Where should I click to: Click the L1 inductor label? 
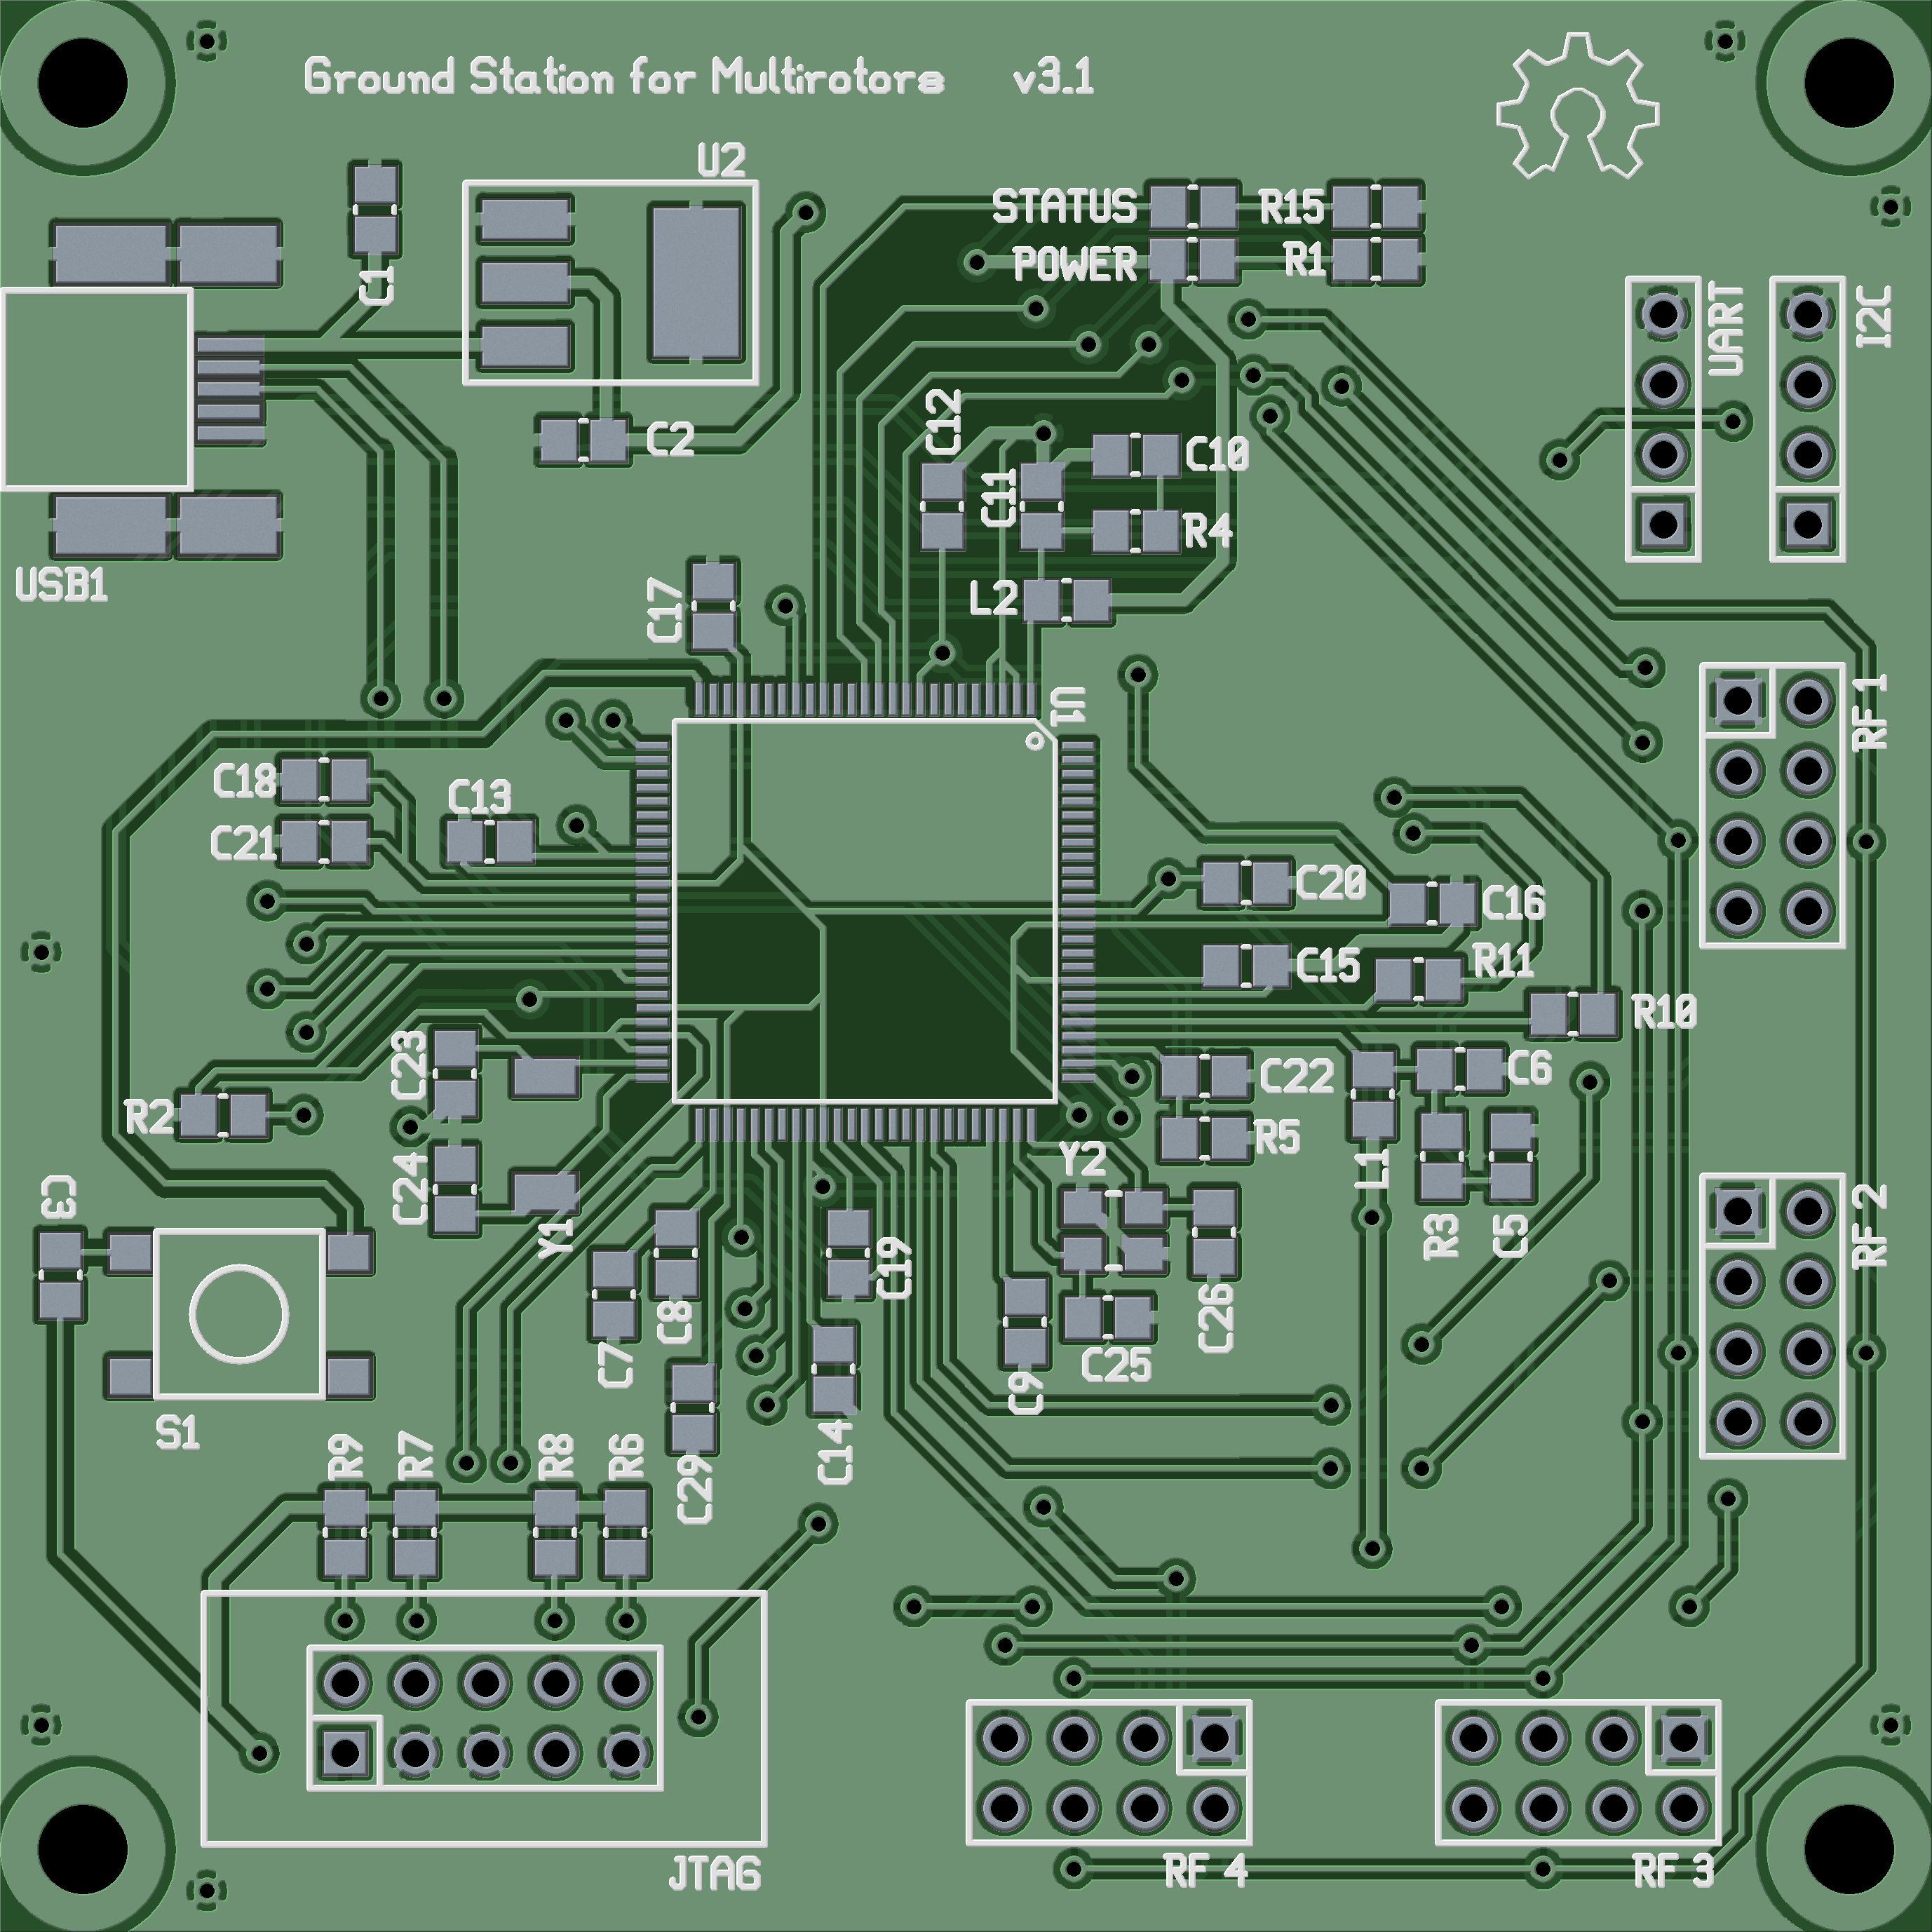click(1374, 1168)
